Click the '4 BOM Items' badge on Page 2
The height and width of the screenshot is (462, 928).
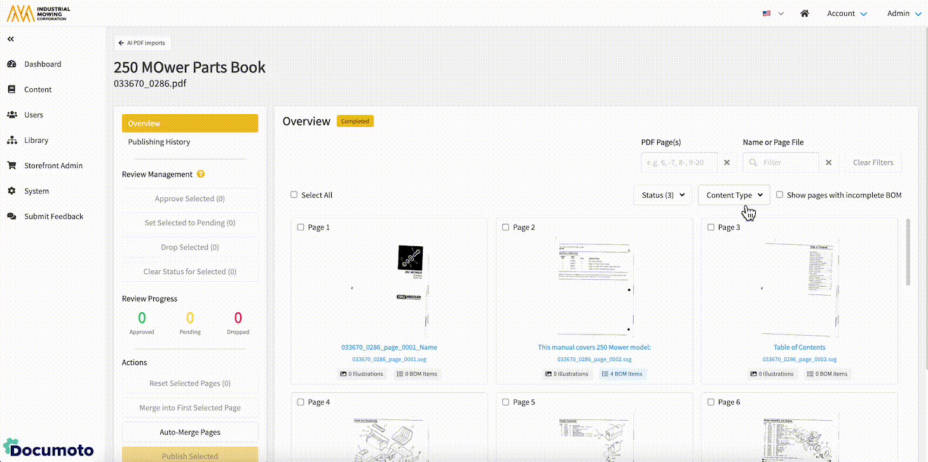pos(622,374)
